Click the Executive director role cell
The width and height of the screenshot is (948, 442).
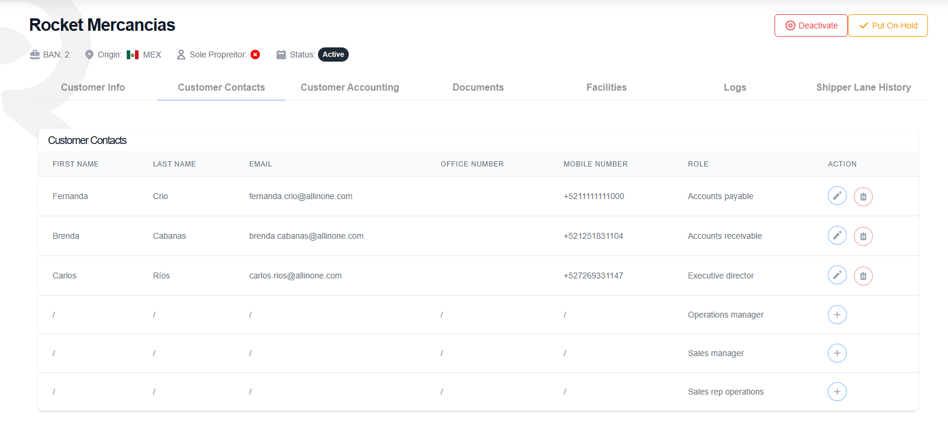[x=721, y=276]
